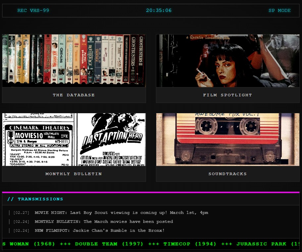The image size is (302, 252).
Task: Click TIMECOP (1994) in the ticker
Action: pos(190,244)
